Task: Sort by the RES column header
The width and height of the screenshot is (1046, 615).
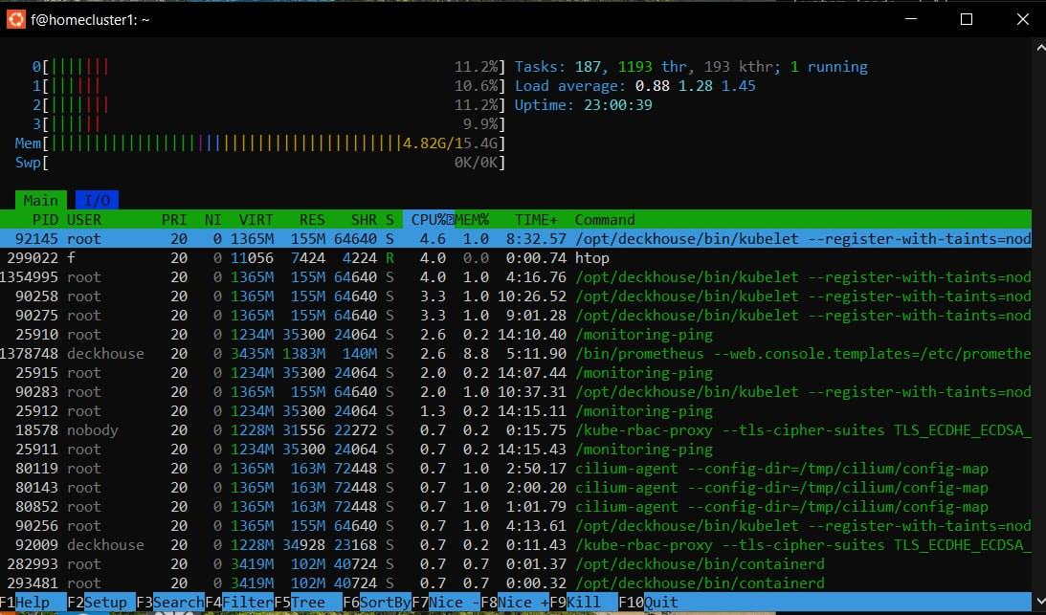Action: [312, 219]
